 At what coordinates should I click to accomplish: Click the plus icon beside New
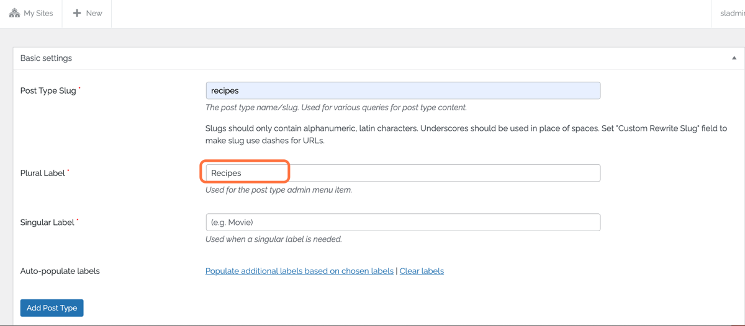point(77,13)
